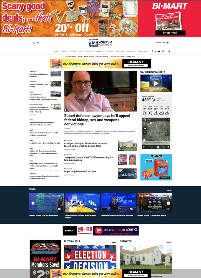Open the Instagram social icon
201x278 pixels.
[x=163, y=51]
